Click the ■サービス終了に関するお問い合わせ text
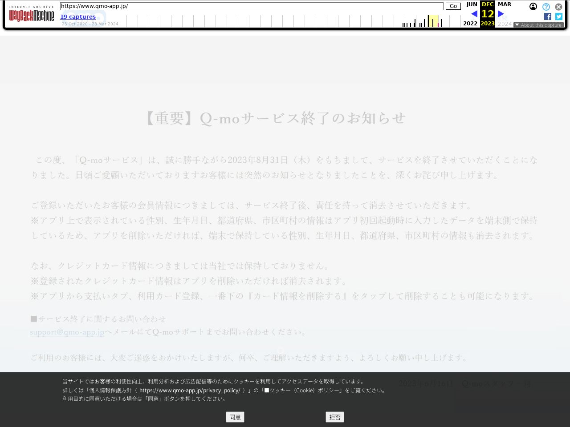 (98, 319)
